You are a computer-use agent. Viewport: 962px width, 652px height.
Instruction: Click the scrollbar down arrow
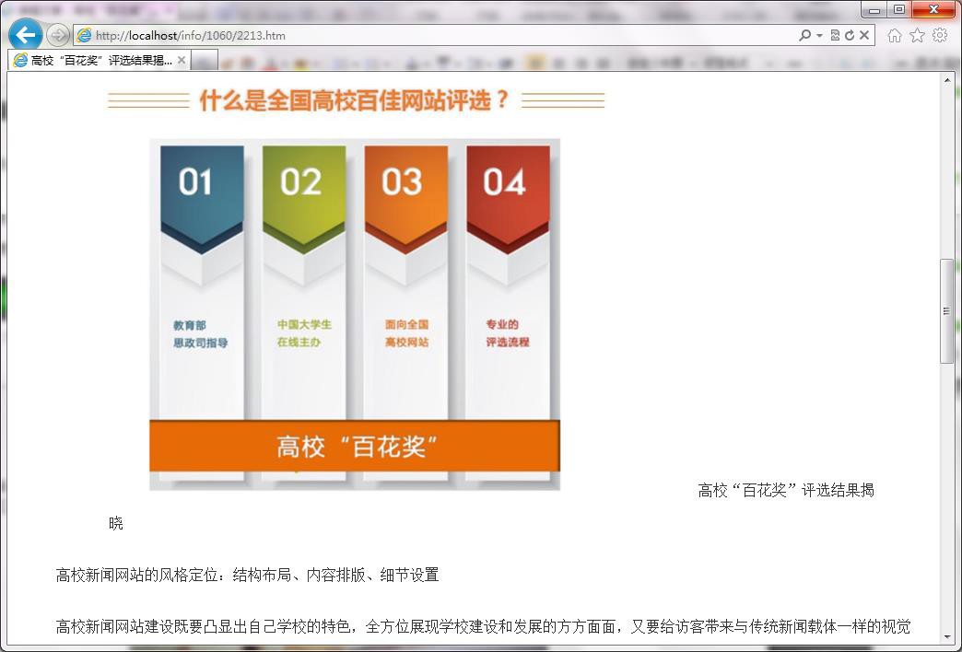point(947,635)
